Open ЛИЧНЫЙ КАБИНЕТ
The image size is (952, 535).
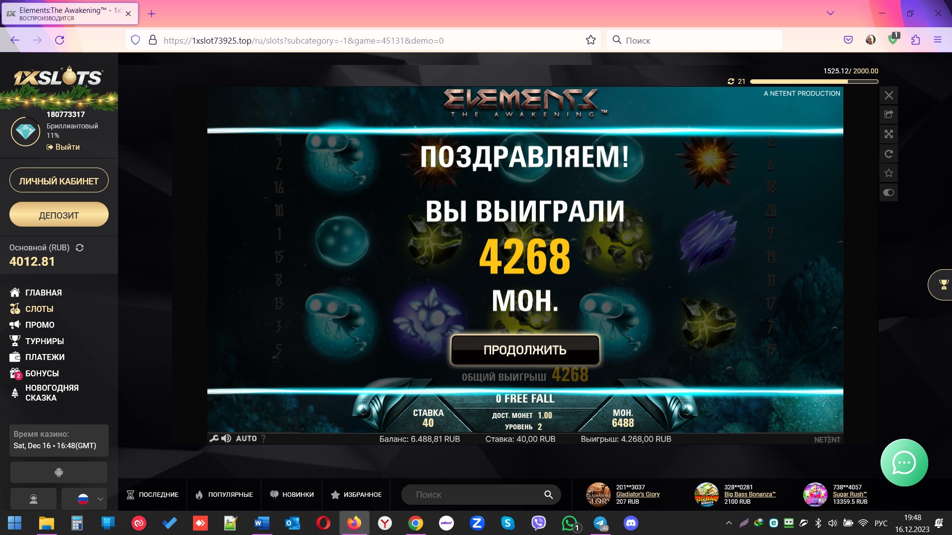59,180
